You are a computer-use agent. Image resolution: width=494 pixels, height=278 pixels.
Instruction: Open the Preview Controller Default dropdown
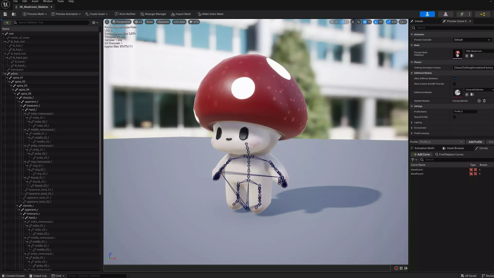pos(472,40)
